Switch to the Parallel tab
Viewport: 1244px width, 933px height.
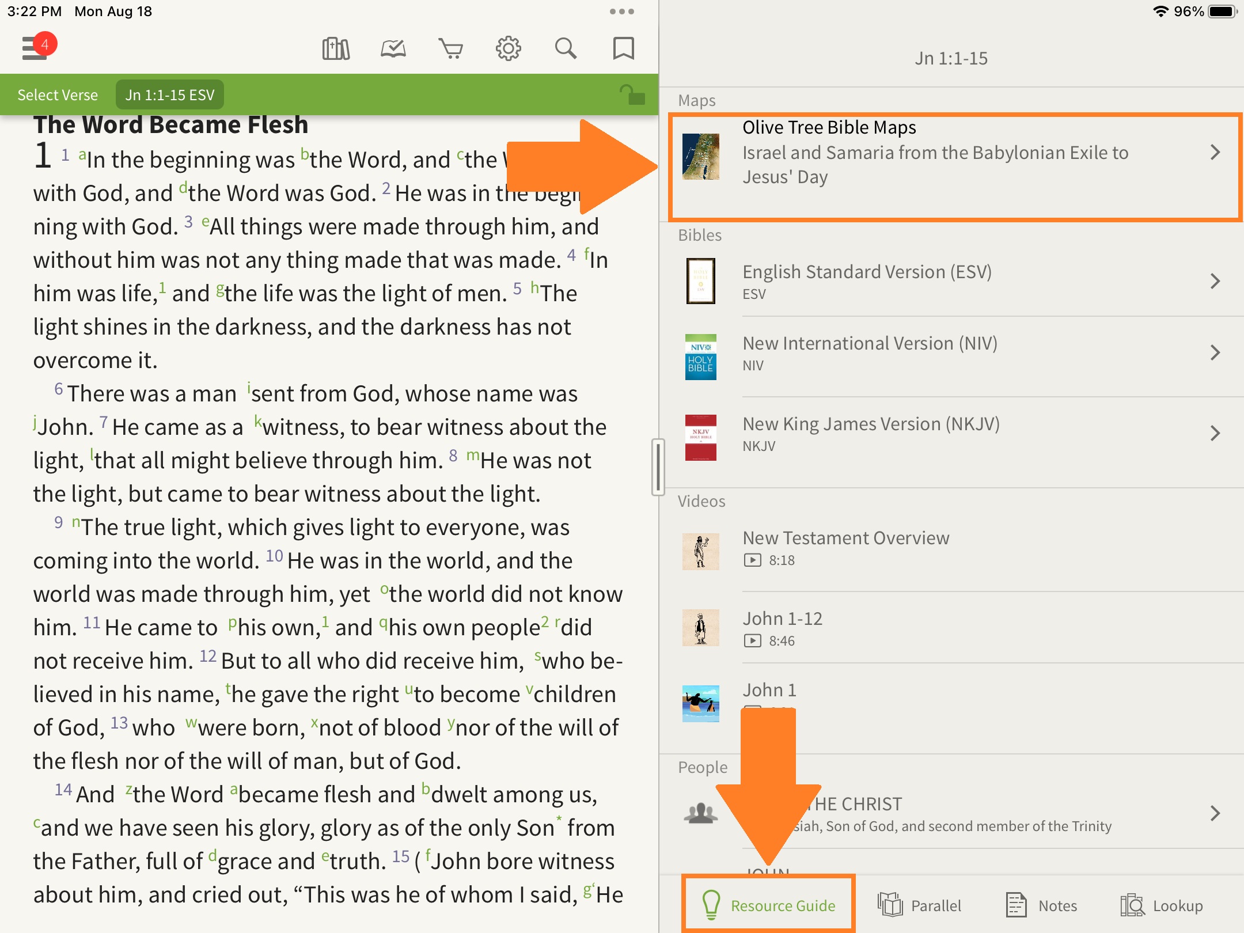920,905
